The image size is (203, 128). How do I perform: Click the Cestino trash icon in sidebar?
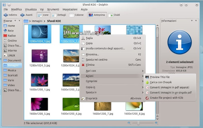[x=5, y=41]
